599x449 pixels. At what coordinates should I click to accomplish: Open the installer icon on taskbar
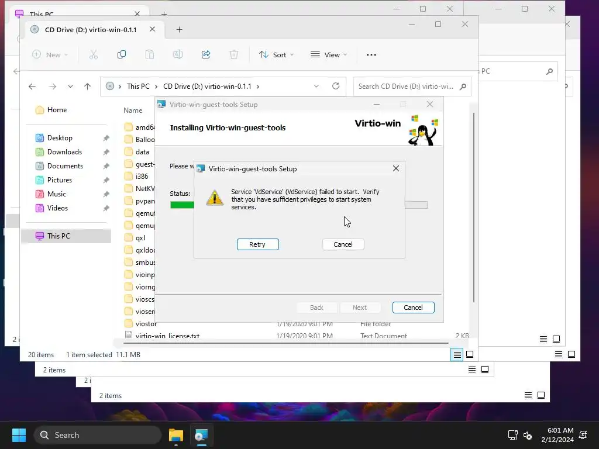pos(201,435)
